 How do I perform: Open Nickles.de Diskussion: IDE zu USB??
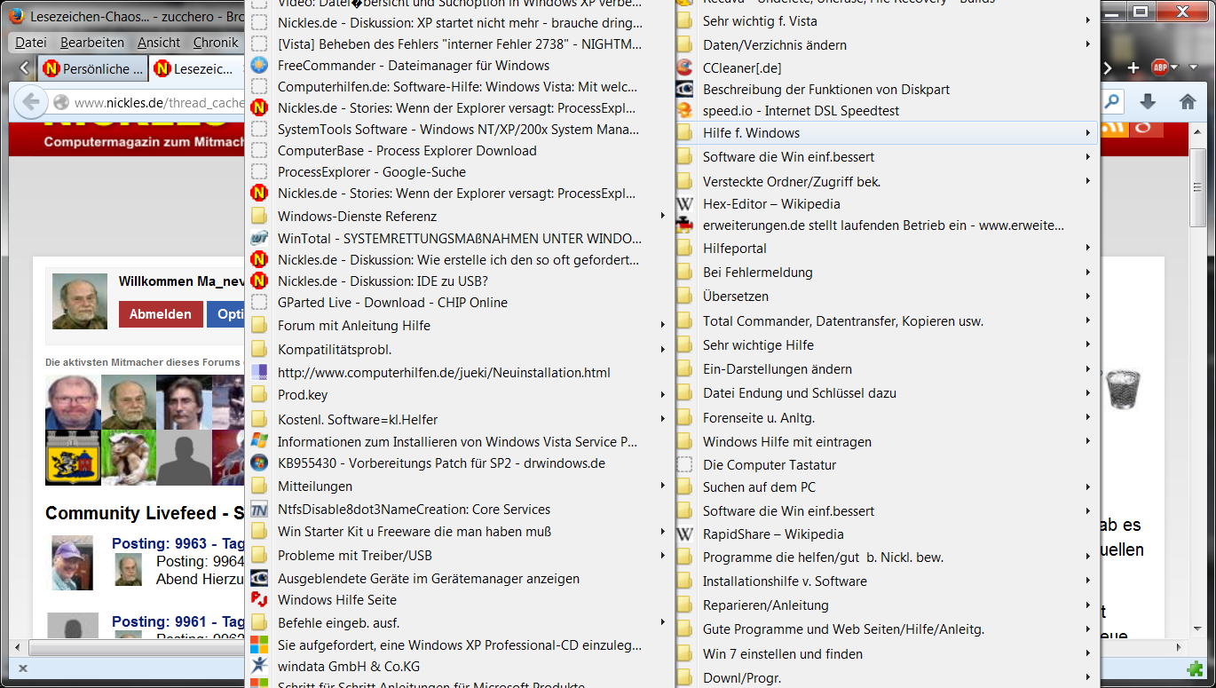[x=458, y=281]
